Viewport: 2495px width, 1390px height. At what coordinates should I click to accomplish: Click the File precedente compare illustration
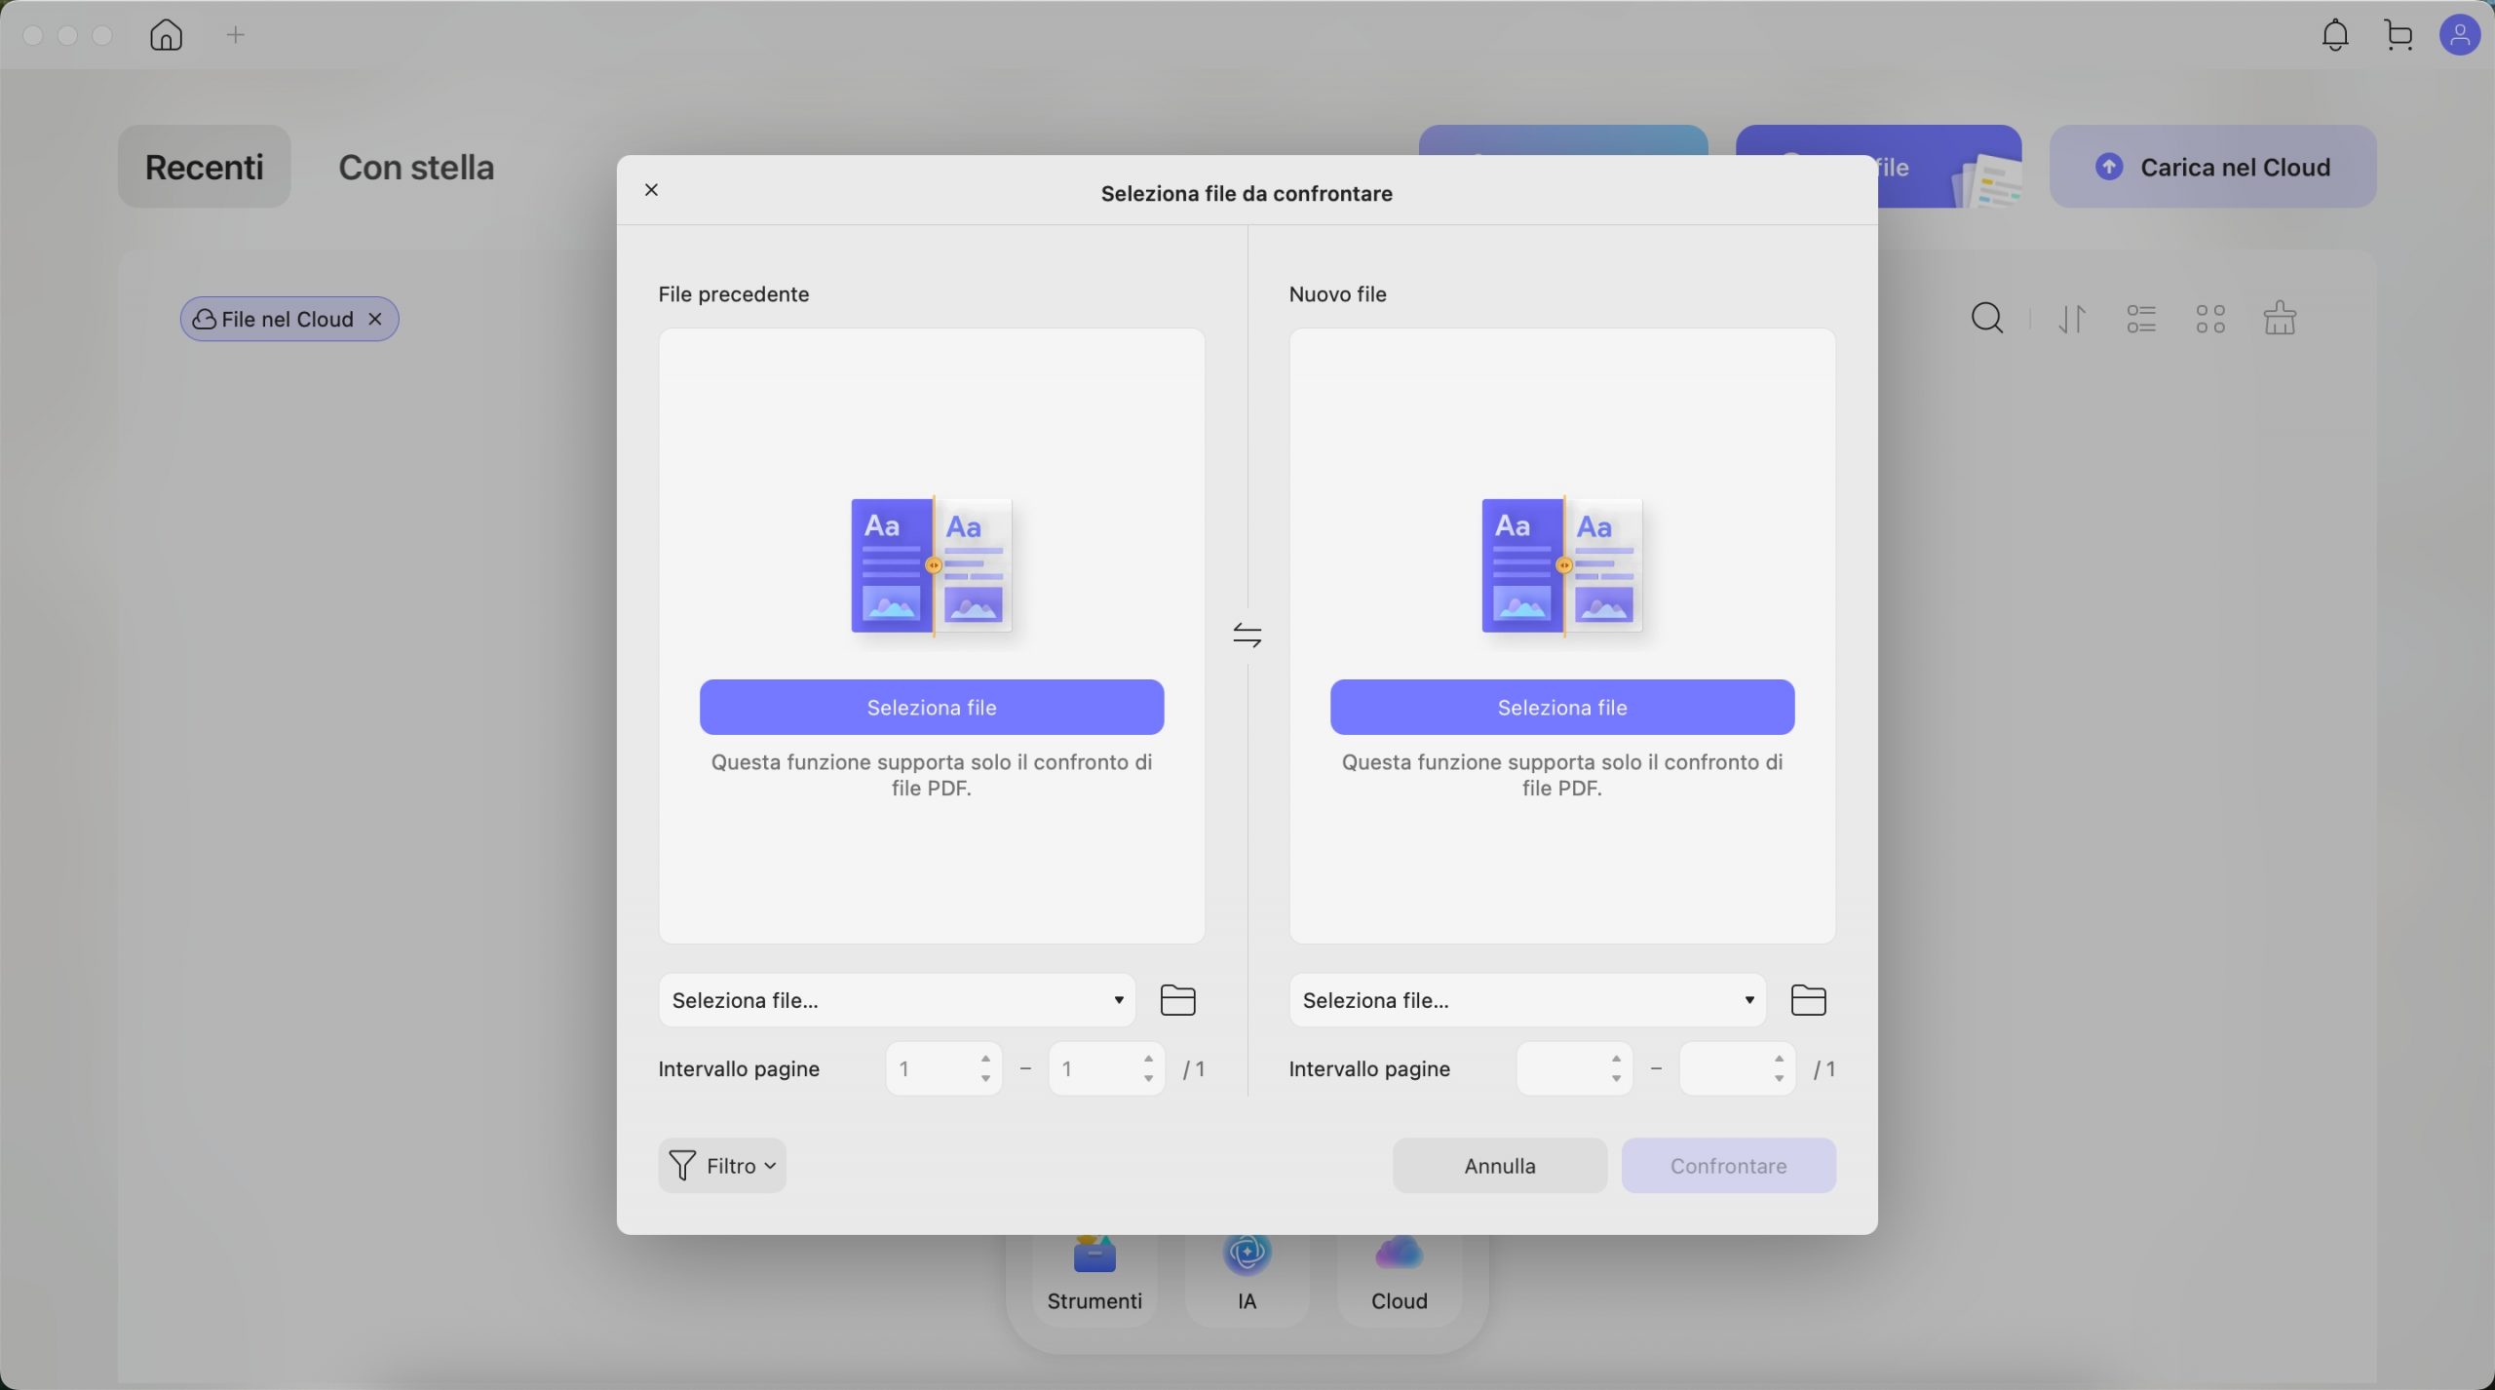(932, 567)
